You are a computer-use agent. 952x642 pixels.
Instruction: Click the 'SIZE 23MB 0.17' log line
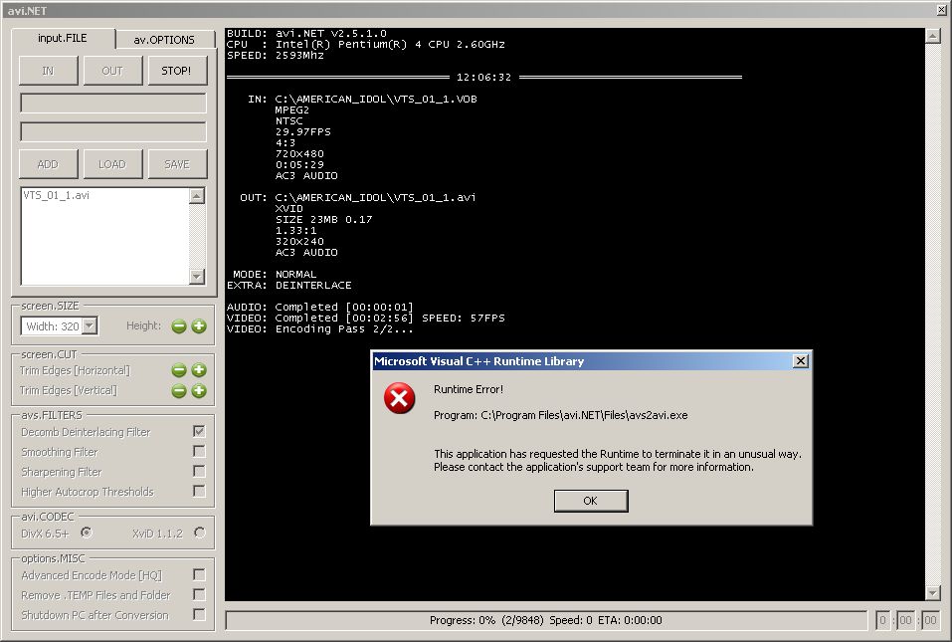(x=323, y=219)
